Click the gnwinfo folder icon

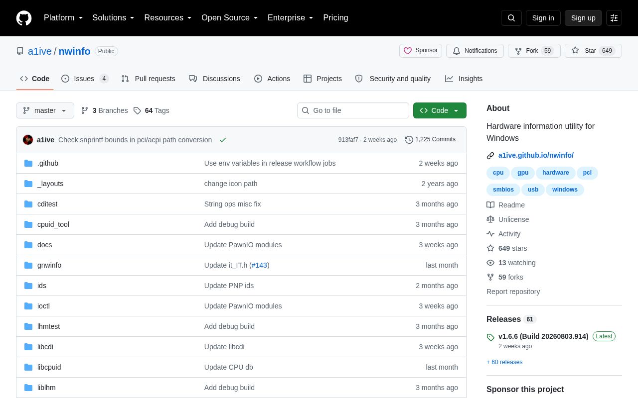28,265
